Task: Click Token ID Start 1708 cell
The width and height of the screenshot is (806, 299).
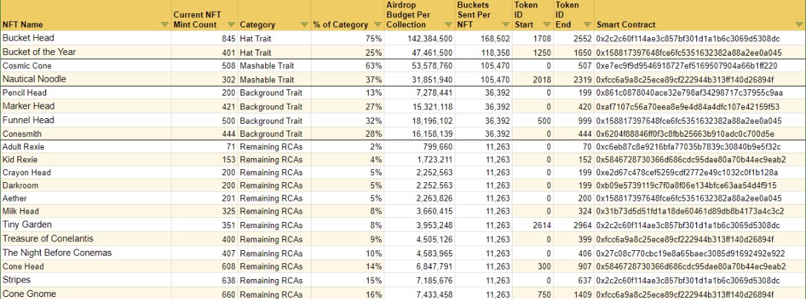Action: [x=533, y=38]
